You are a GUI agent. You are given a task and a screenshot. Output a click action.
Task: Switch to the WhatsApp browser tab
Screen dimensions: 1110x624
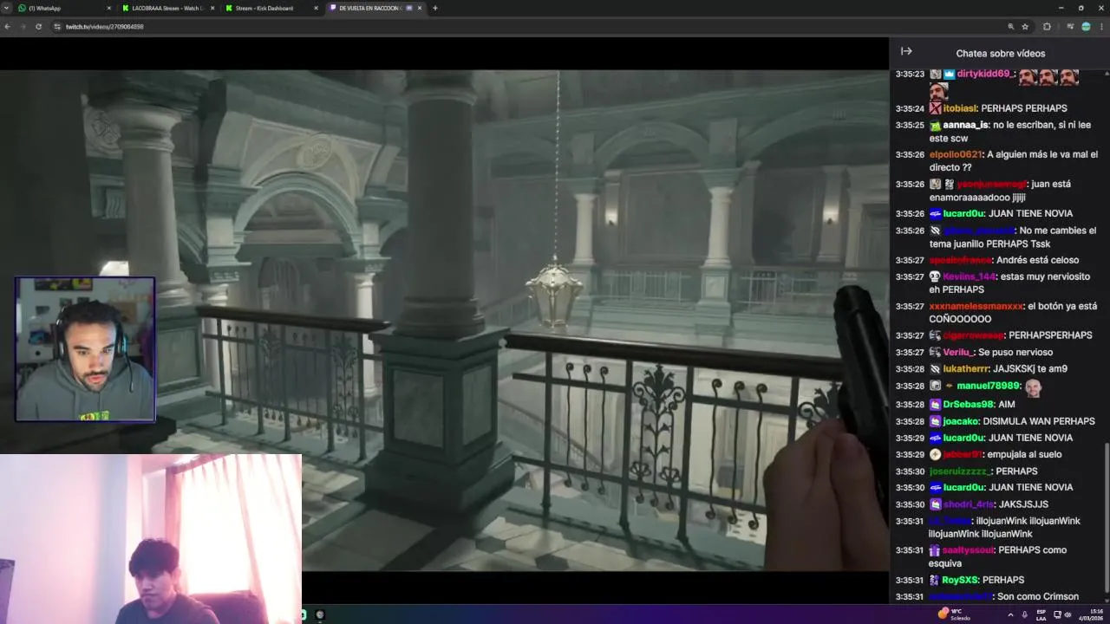click(65, 8)
